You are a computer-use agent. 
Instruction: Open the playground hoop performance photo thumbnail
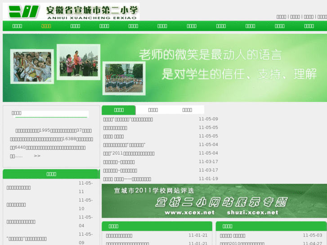pos(124,78)
